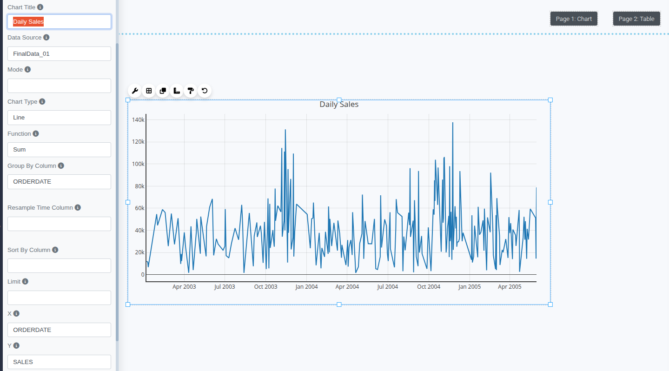Open the Chart Type dropdown showing Line
This screenshot has height=371, width=669.
(59, 118)
